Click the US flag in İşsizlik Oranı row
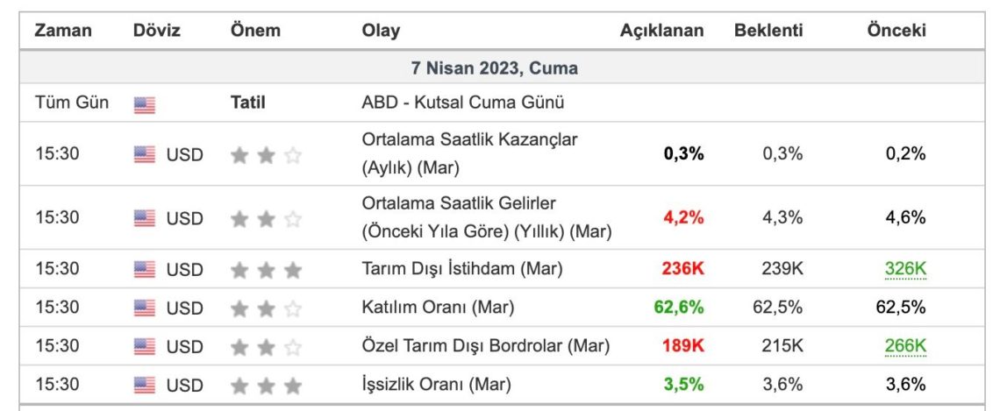The image size is (1000, 411). pyautogui.click(x=144, y=386)
